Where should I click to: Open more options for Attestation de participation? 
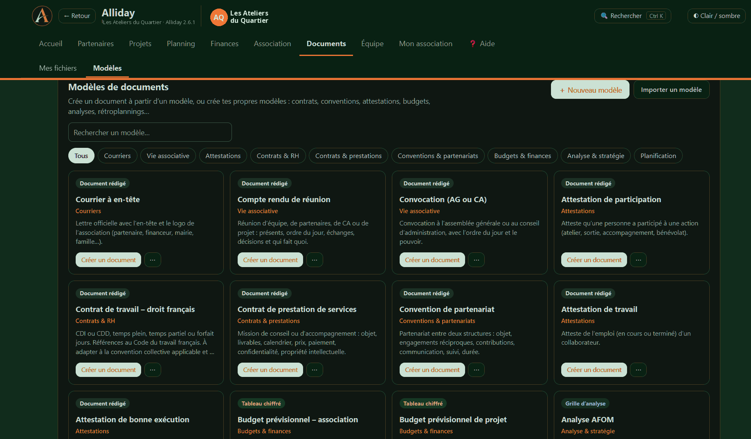click(638, 260)
